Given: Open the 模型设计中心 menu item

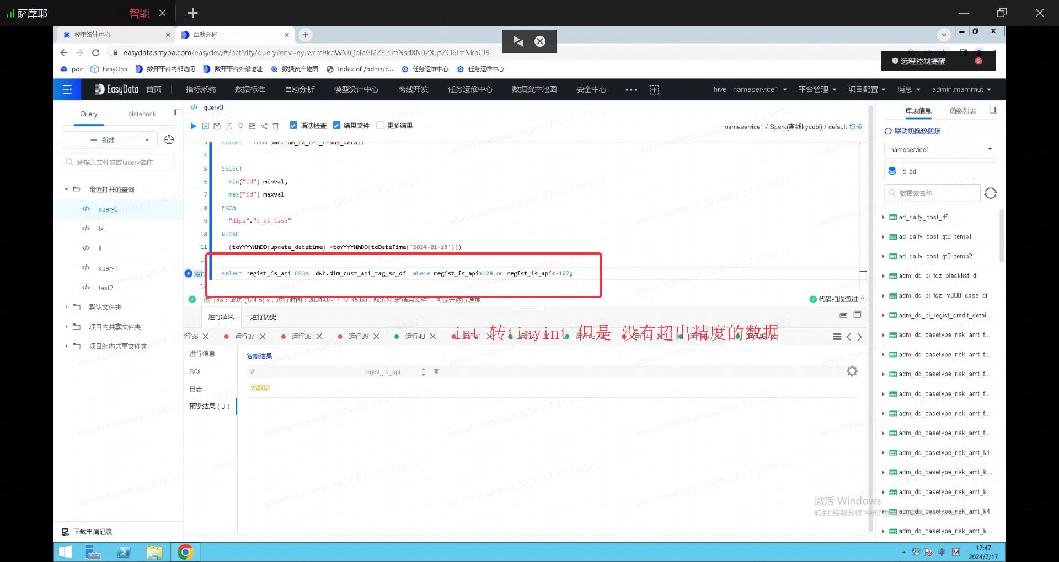Looking at the screenshot, I should tap(355, 89).
